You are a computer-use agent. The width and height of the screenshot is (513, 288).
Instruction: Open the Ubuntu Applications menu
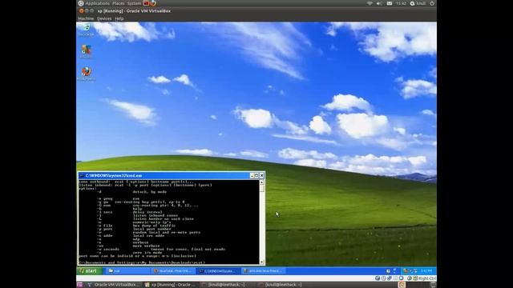point(98,3)
